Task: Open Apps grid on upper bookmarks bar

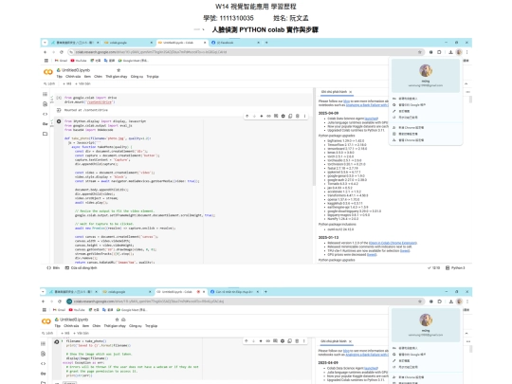Action: click(46, 61)
